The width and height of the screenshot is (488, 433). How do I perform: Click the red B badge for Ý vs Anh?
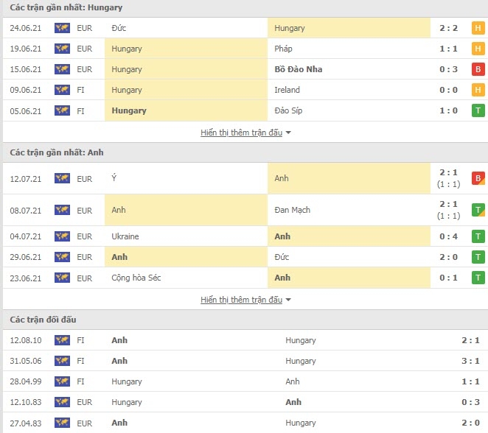pos(478,178)
